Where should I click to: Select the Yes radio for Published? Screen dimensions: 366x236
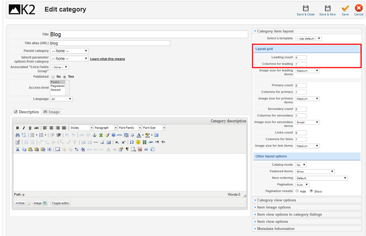[64, 77]
